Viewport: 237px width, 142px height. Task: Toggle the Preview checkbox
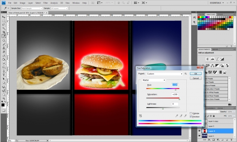[x=191, y=116]
